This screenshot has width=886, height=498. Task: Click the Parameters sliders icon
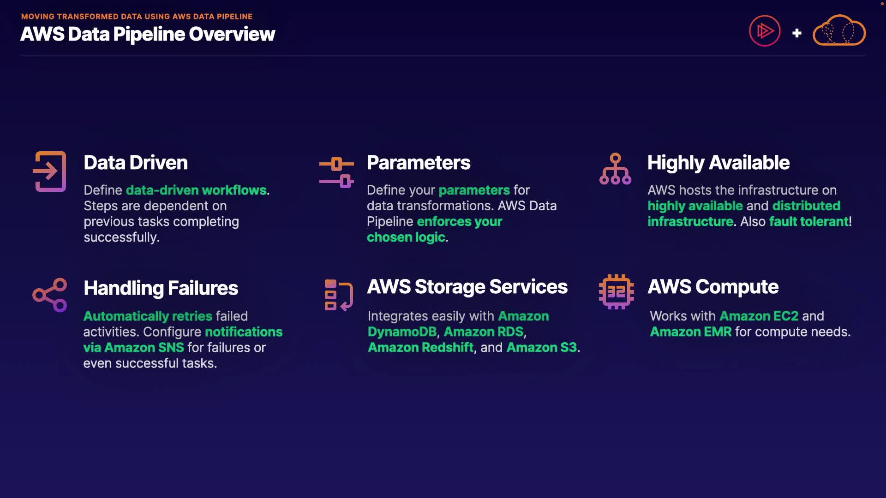tap(336, 172)
